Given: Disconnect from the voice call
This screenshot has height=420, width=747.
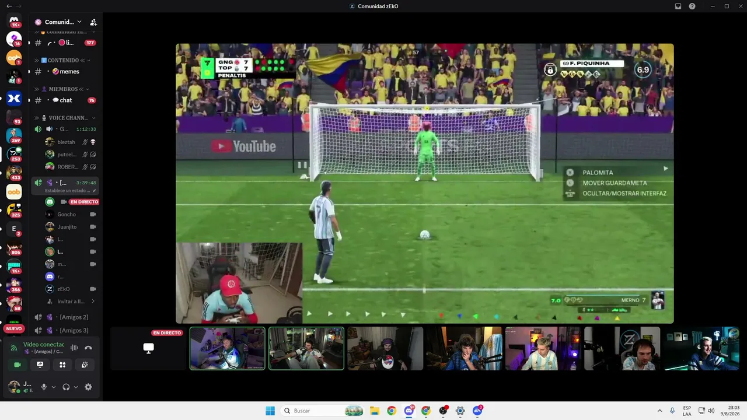Looking at the screenshot, I should pos(88,348).
